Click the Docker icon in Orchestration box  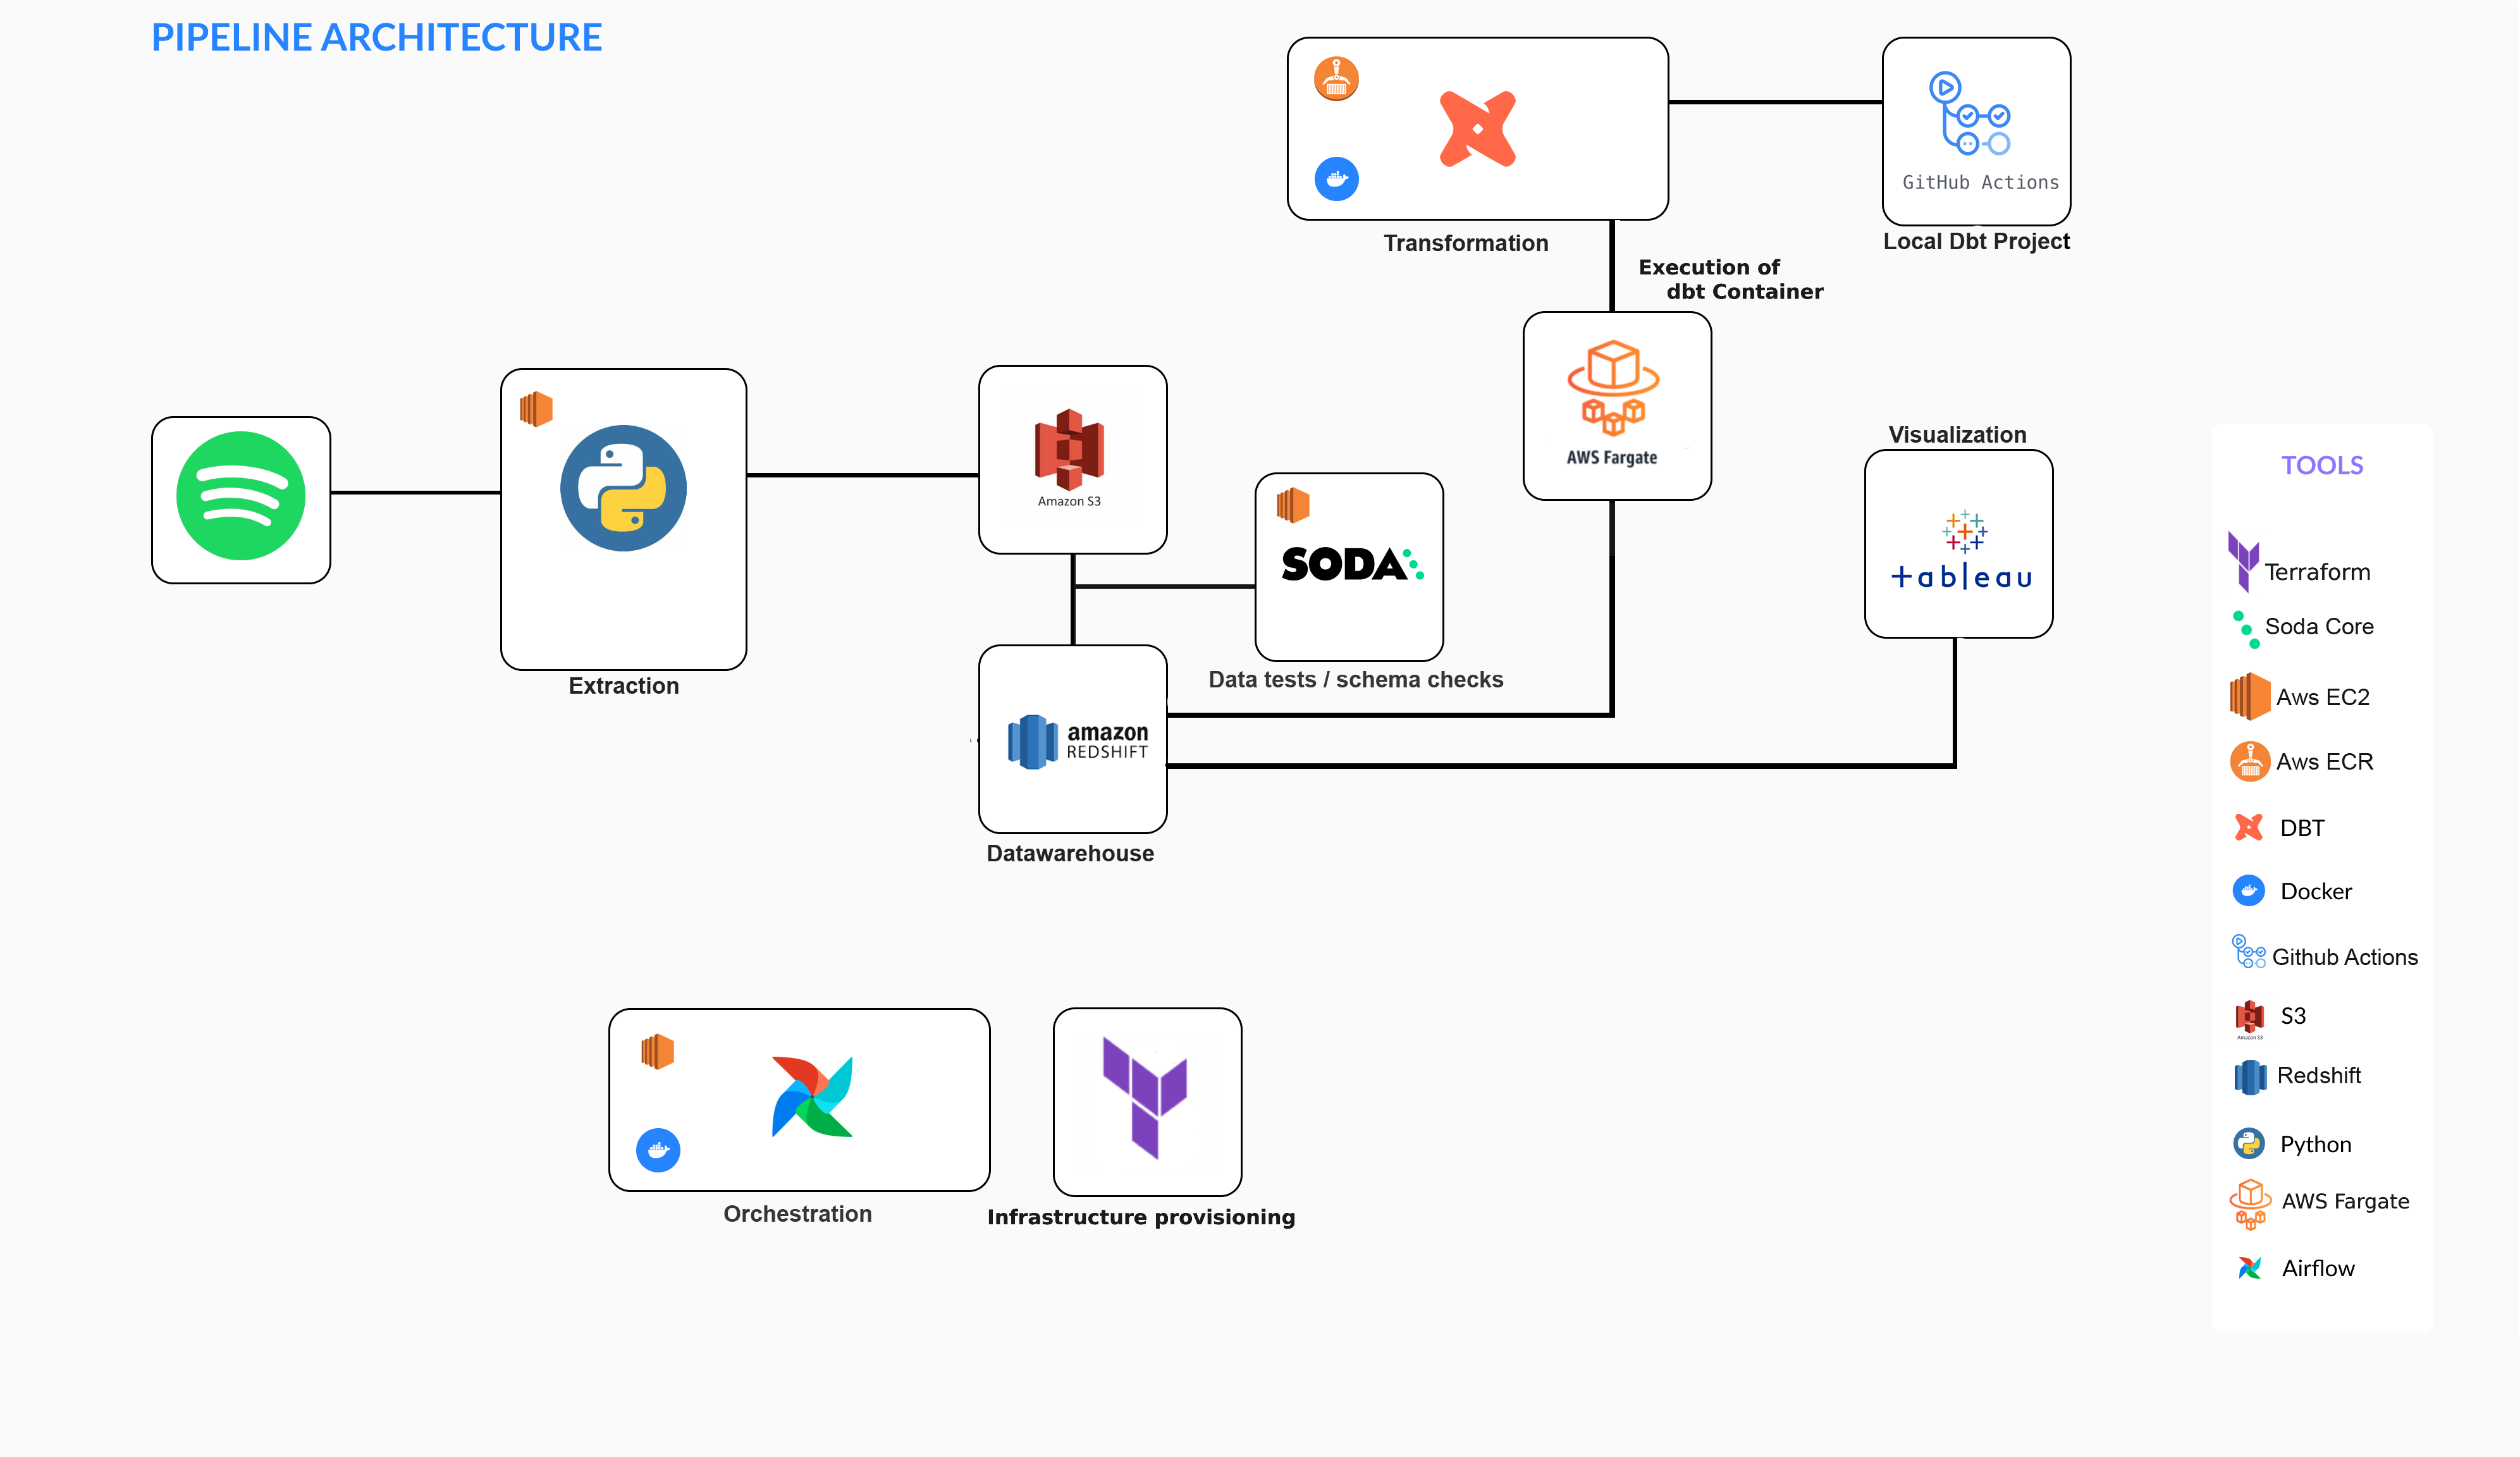[x=658, y=1150]
